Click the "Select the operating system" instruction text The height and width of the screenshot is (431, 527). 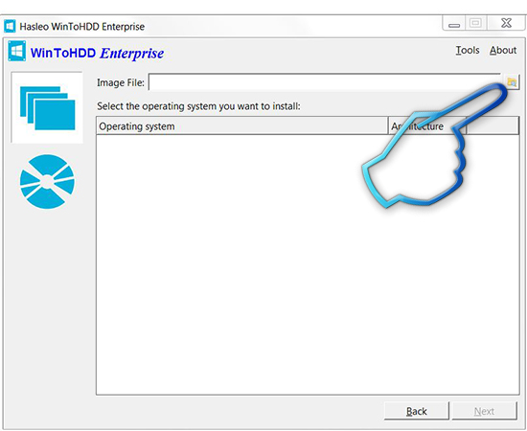tap(198, 106)
